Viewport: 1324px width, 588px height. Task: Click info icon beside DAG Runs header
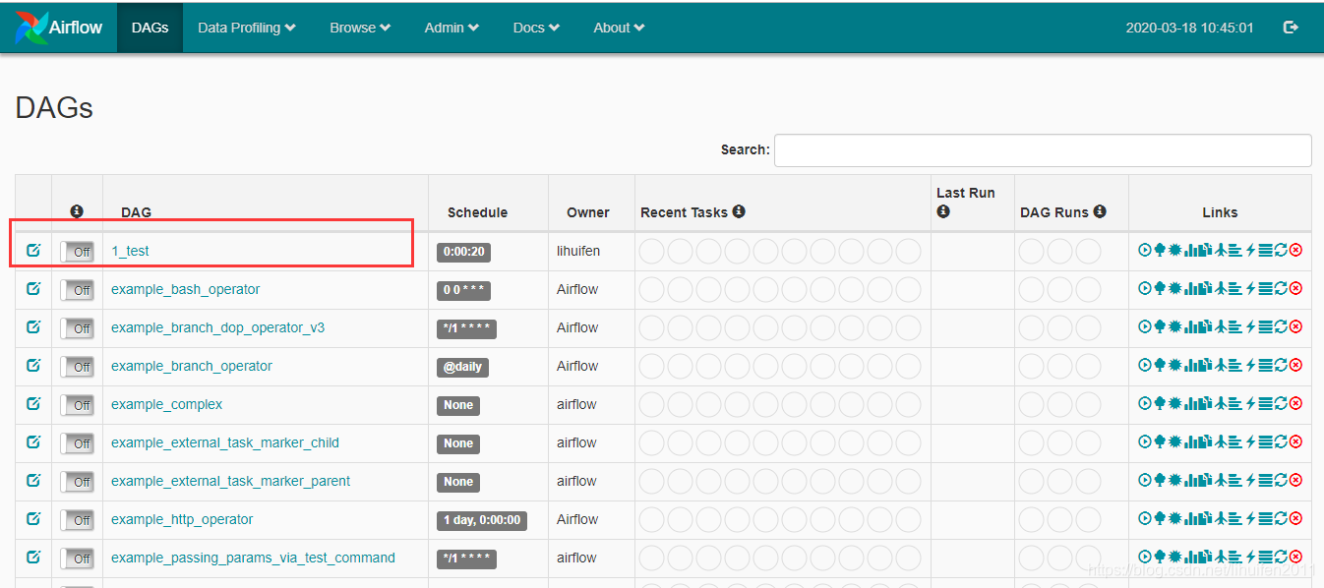1100,211
